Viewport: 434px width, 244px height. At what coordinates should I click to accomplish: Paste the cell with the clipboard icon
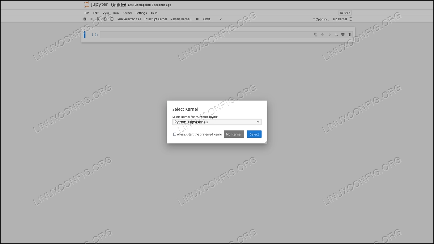(112, 19)
